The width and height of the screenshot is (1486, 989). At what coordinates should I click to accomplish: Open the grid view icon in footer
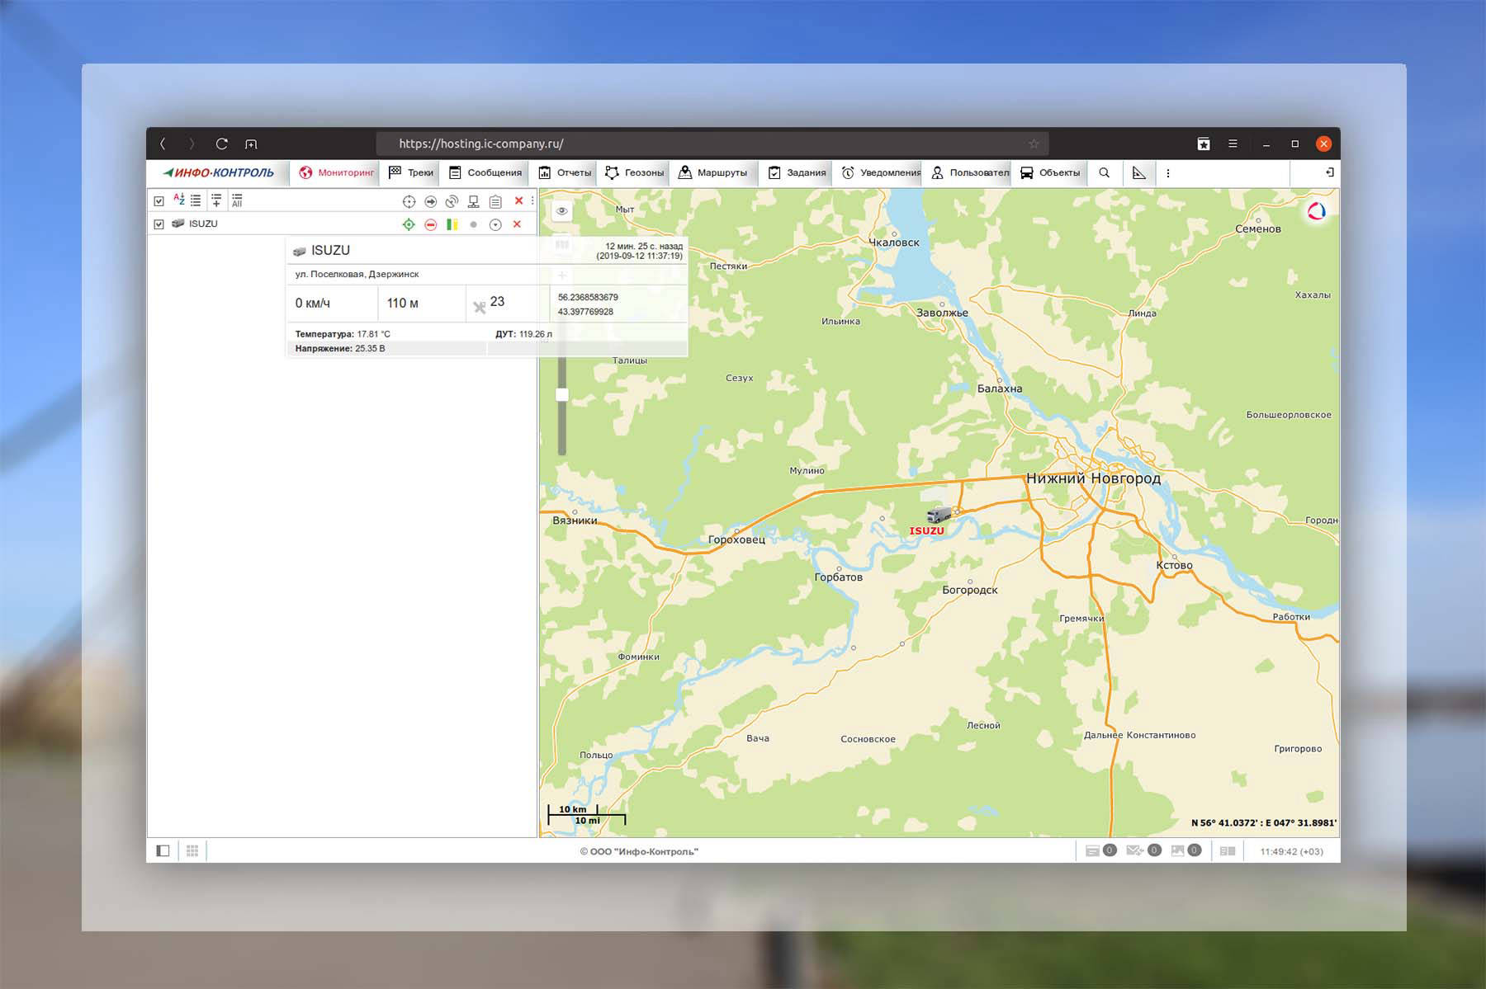tap(192, 850)
